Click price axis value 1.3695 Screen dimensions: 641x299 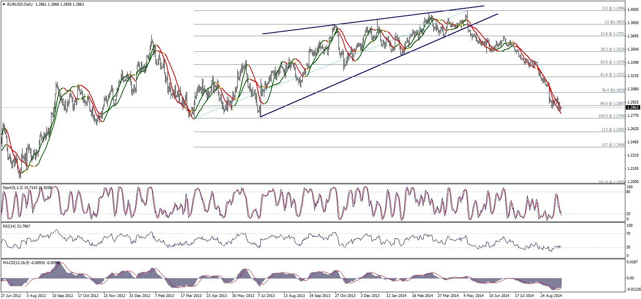pos(633,36)
